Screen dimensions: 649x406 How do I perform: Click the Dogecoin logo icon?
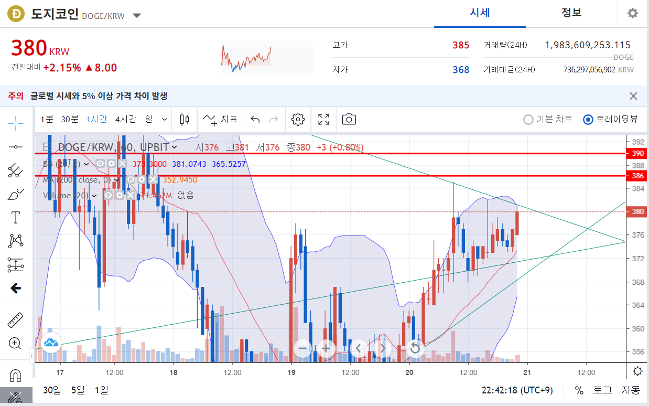point(16,14)
